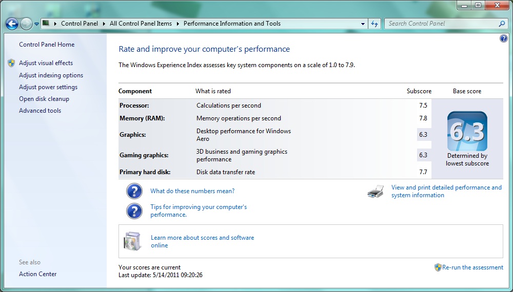Open disk cleanup from sidebar
Viewport: 513px width, 292px height.
point(44,99)
